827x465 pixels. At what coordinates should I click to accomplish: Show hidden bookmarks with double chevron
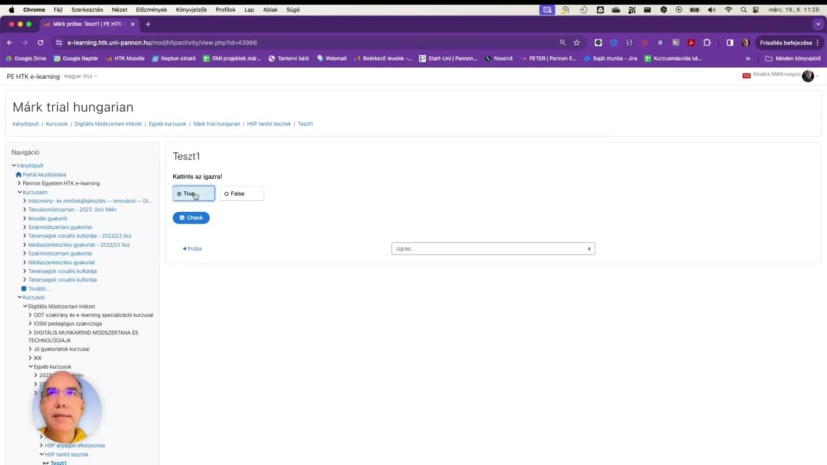click(748, 58)
